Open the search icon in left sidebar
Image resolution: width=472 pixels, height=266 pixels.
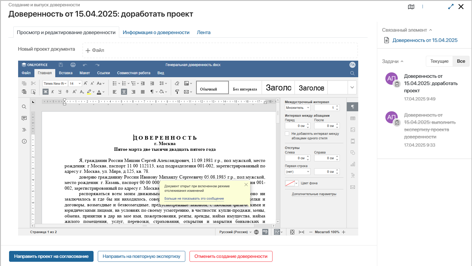pyautogui.click(x=24, y=107)
